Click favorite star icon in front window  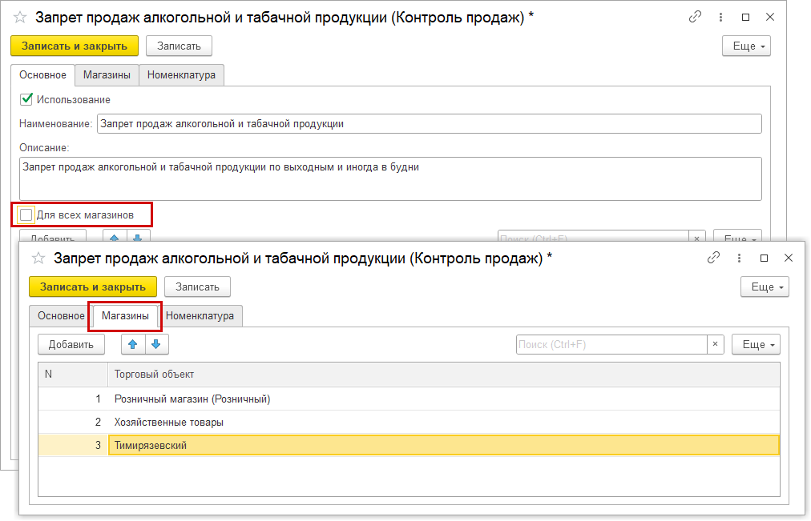37,258
